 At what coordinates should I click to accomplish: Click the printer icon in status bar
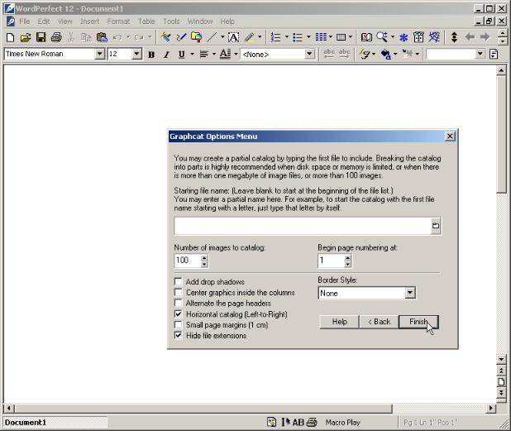pyautogui.click(x=312, y=423)
